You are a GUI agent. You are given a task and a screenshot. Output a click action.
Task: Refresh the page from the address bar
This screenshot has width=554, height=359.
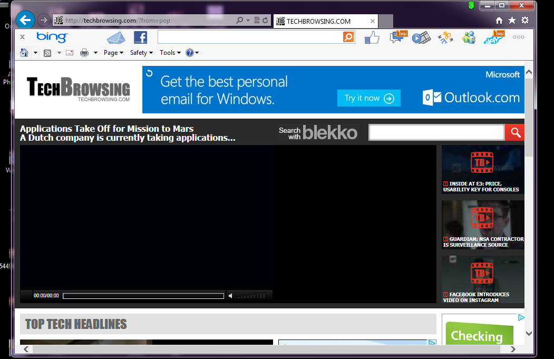[265, 20]
